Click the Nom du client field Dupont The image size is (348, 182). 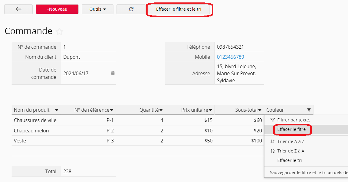pyautogui.click(x=88, y=57)
